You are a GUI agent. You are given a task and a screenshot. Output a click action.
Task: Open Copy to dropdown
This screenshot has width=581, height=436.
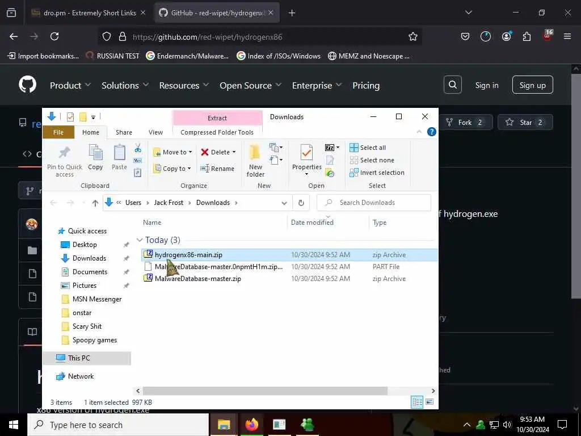(x=172, y=169)
